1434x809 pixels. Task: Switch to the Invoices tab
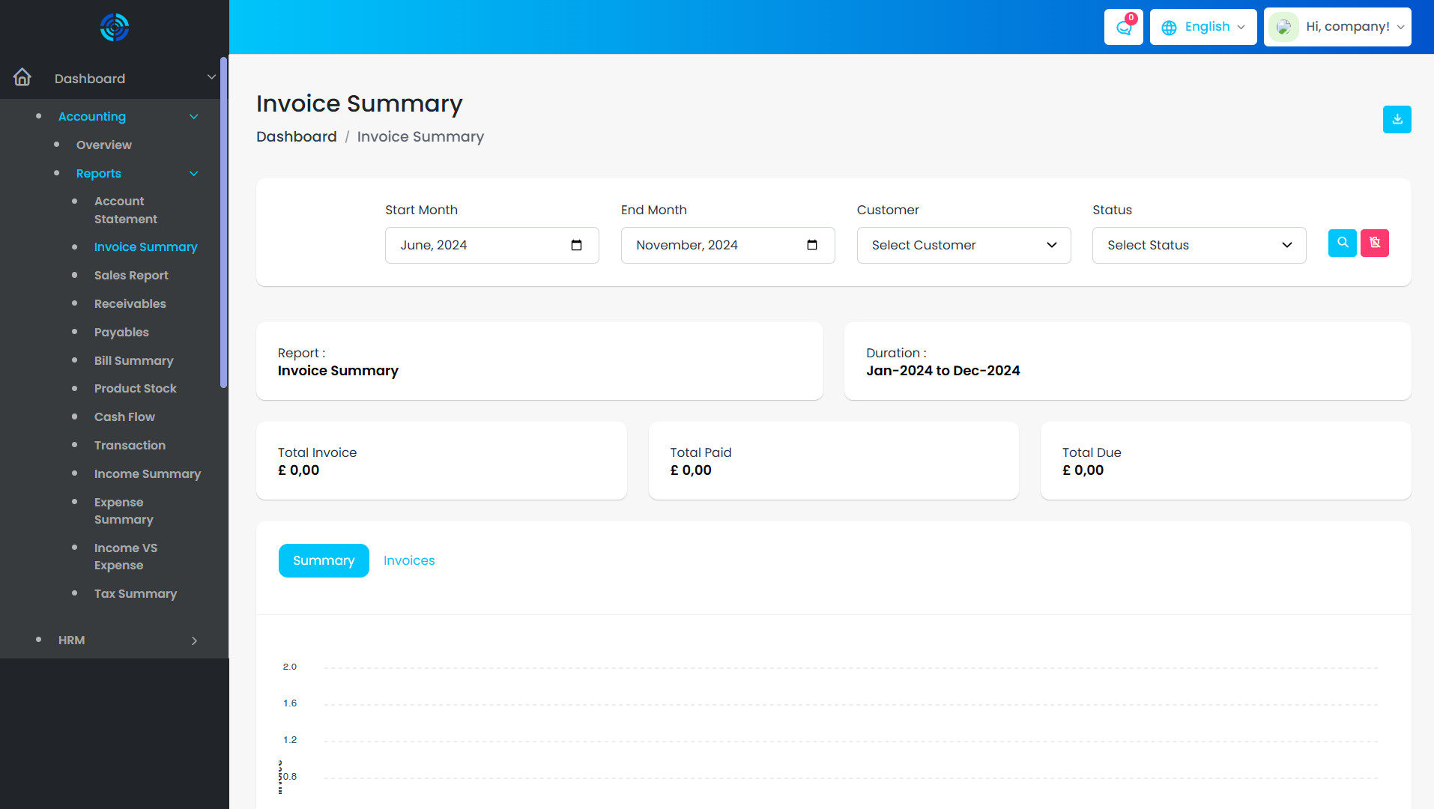click(x=409, y=561)
